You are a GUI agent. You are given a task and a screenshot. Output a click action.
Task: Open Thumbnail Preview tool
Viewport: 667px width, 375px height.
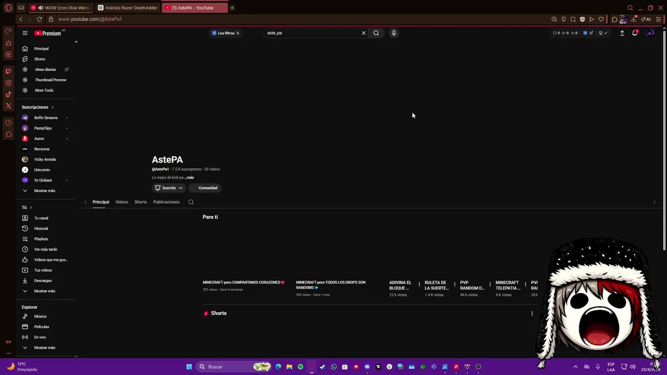[51, 80]
